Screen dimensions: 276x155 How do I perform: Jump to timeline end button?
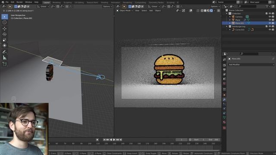click(121, 139)
